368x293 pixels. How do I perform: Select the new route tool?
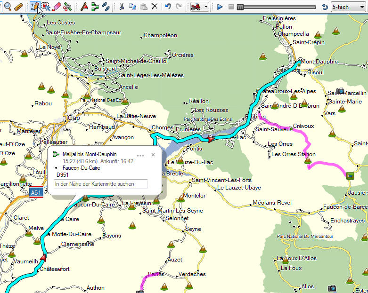[95, 7]
